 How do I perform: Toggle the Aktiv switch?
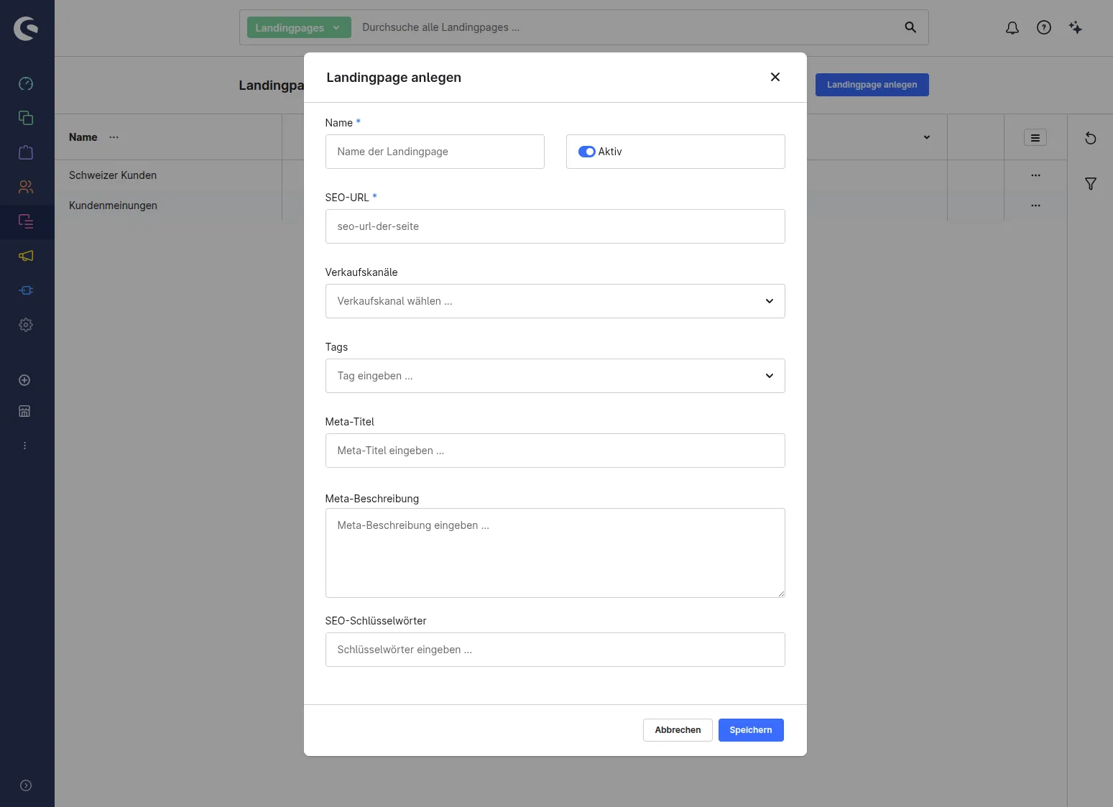pyautogui.click(x=586, y=152)
